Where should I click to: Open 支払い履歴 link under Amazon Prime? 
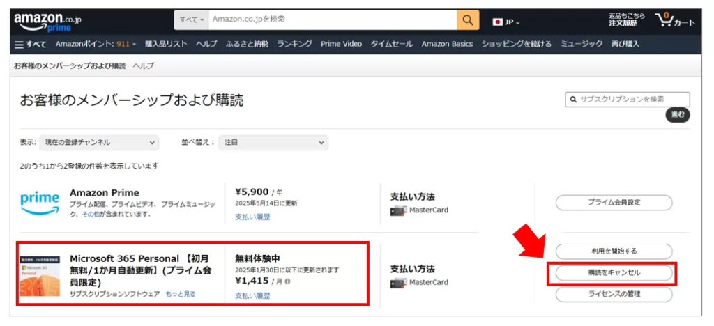coord(252,217)
